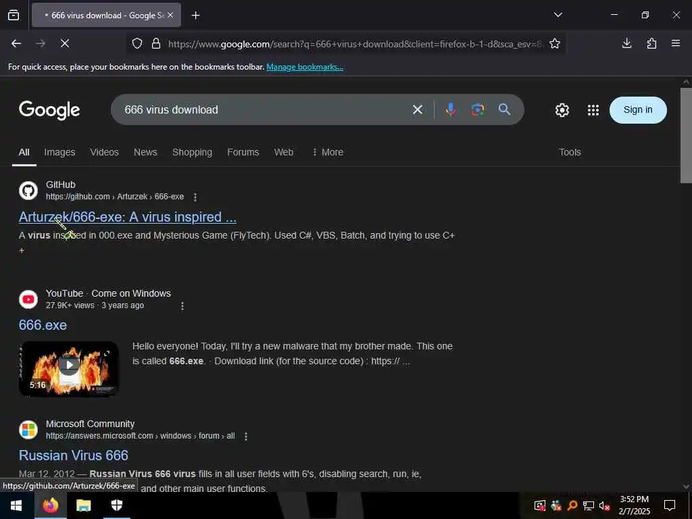This screenshot has width=692, height=519.
Task: Switch to the Web tab
Action: tap(283, 152)
